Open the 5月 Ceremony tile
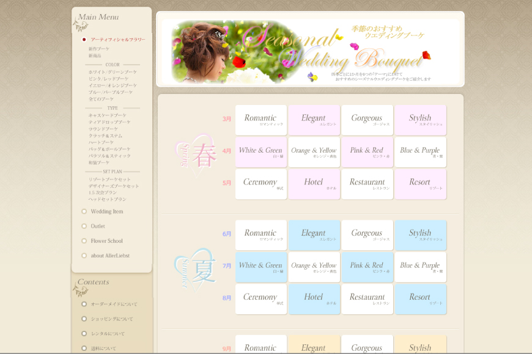Image resolution: width=532 pixels, height=354 pixels. pos(261,184)
